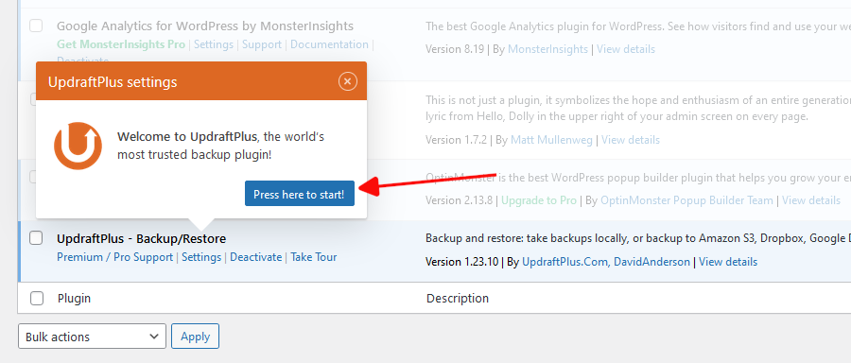Check the Google Analytics MonsterInsights plugin checkbox
The width and height of the screenshot is (851, 363).
click(36, 26)
